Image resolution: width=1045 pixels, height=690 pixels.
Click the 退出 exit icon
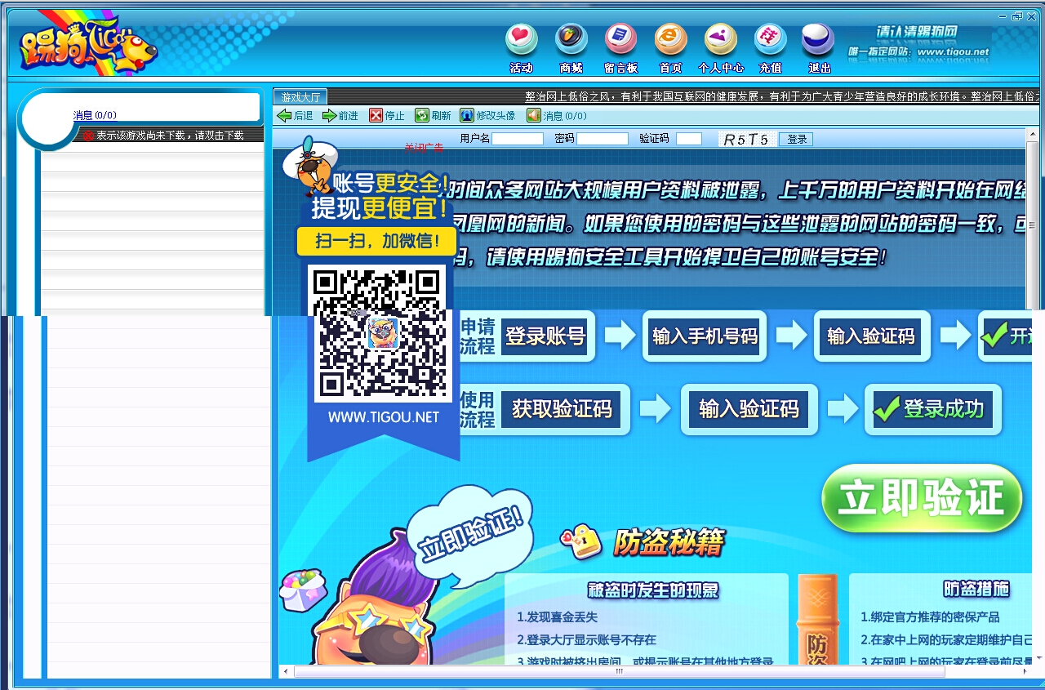(x=819, y=39)
